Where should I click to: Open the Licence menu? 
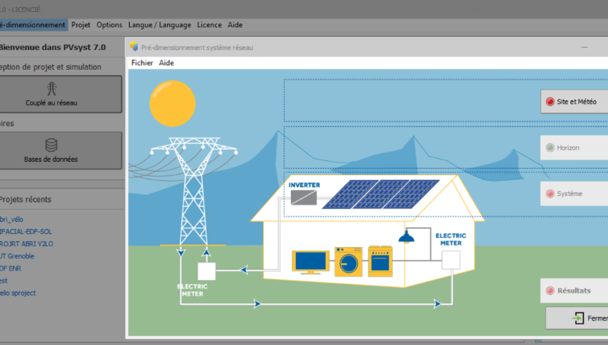[x=209, y=24]
